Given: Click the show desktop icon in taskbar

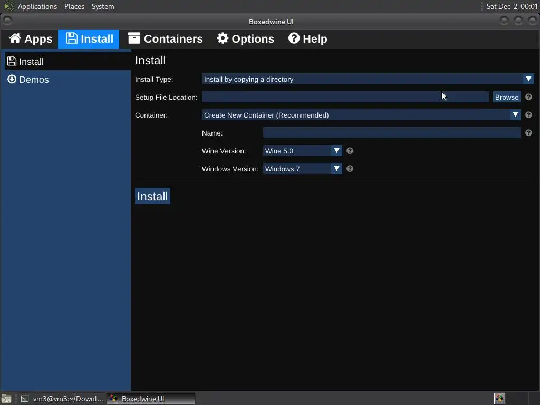Looking at the screenshot, I should 6,399.
